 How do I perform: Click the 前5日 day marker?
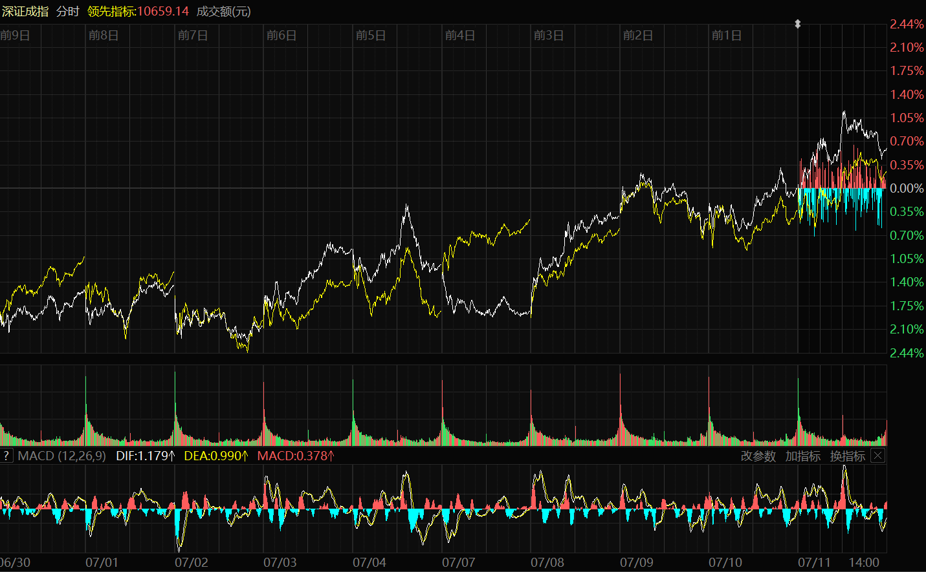coord(371,36)
